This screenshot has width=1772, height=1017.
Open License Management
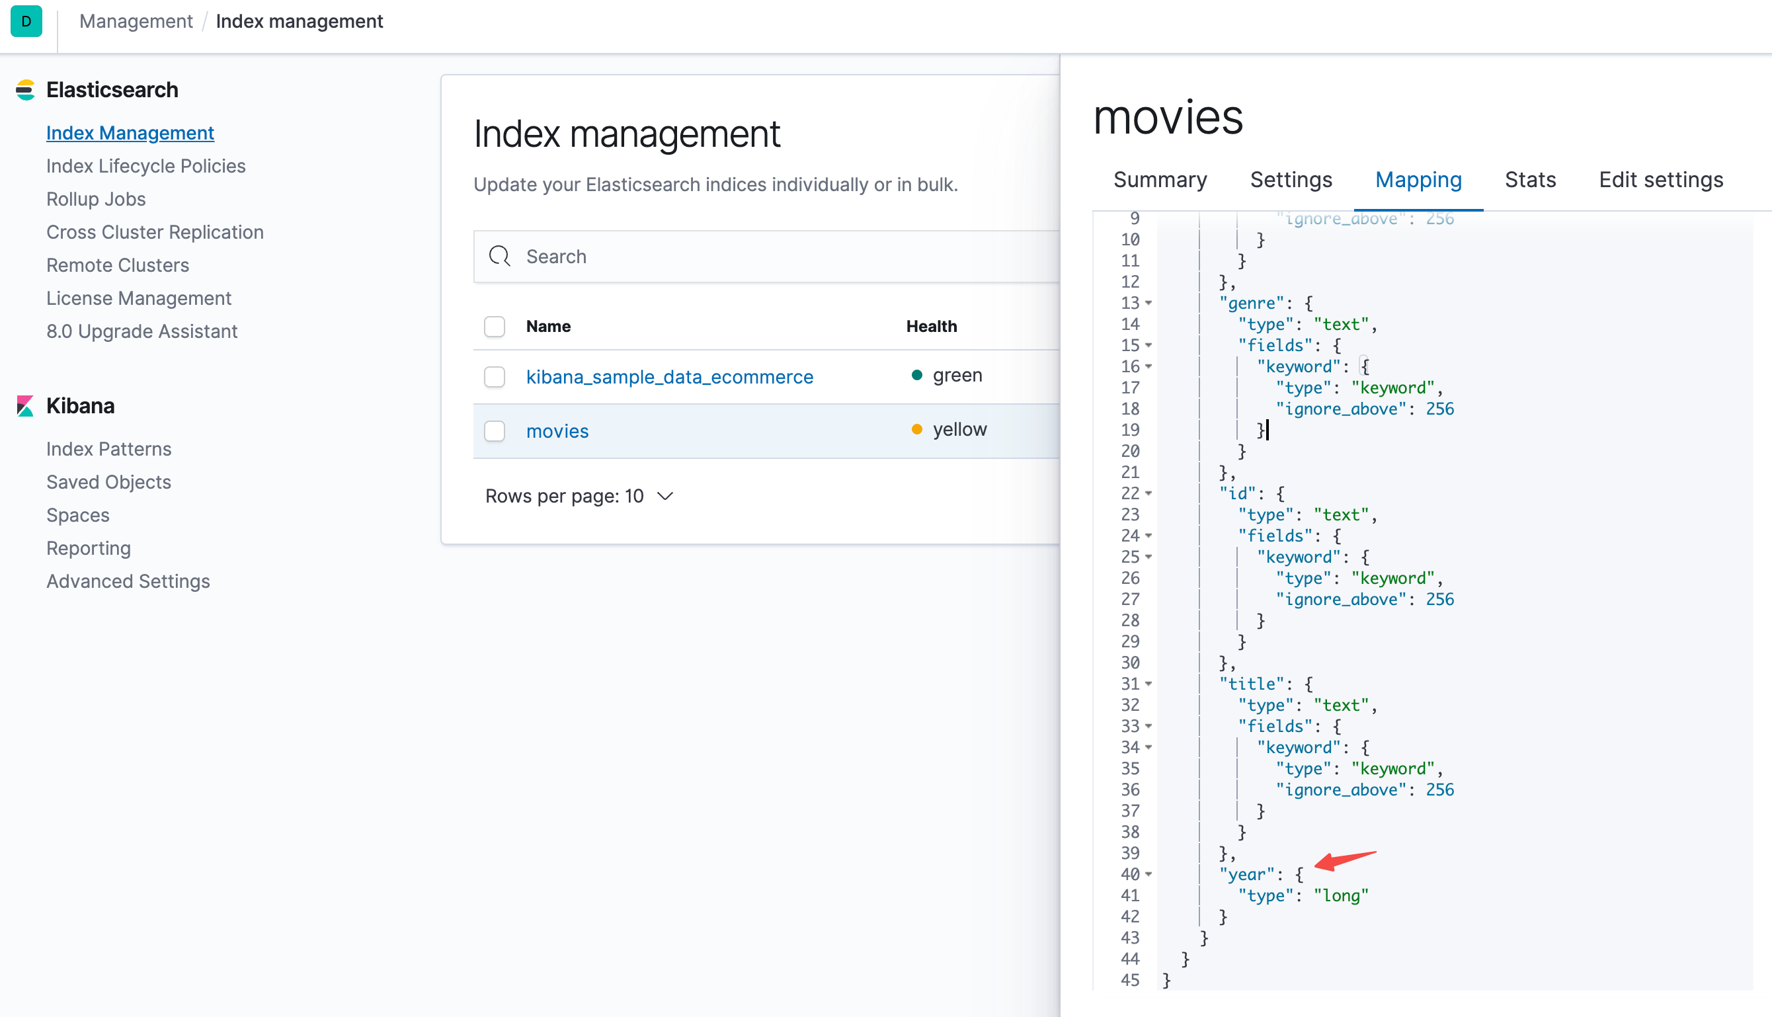pyautogui.click(x=138, y=298)
